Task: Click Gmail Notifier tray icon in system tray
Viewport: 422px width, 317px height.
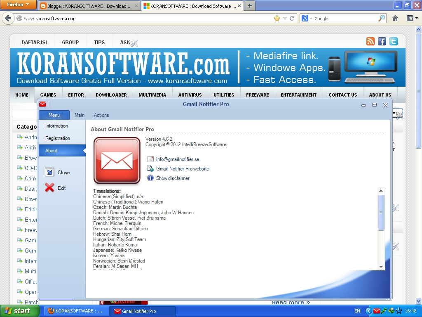Action: click(x=377, y=311)
